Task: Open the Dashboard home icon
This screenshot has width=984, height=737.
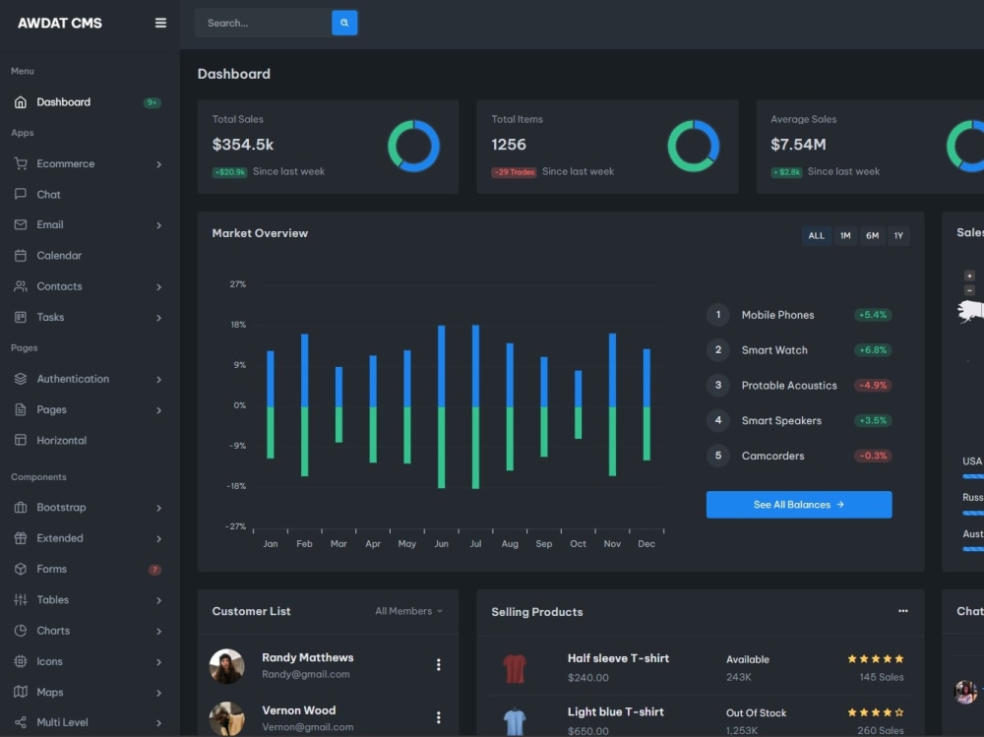Action: [21, 102]
